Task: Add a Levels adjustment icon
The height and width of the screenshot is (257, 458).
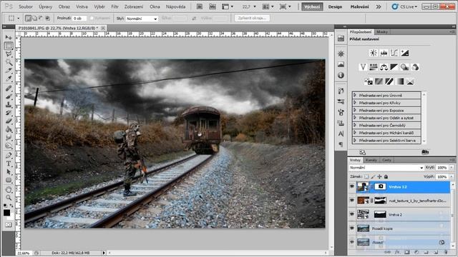Action: click(384, 53)
